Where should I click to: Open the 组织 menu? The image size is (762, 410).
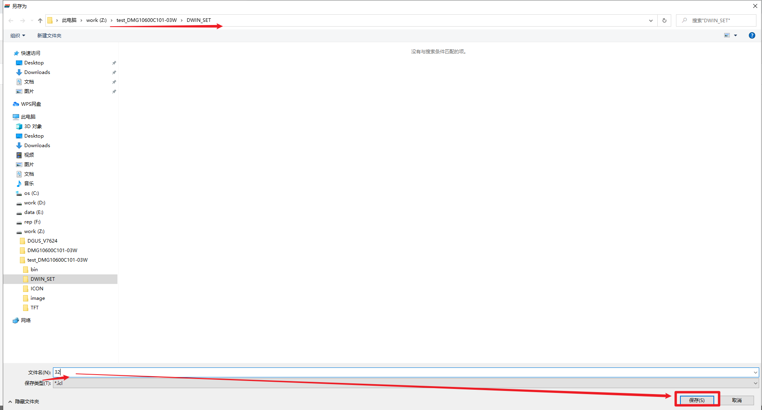click(18, 36)
